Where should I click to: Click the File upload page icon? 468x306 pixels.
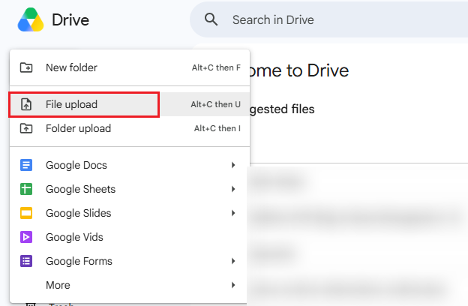[26, 104]
